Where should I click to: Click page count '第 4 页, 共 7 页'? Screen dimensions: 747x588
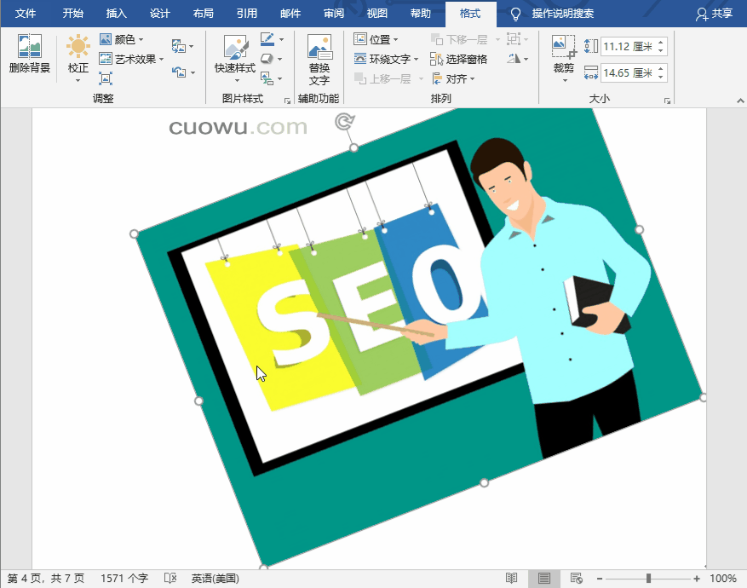click(x=46, y=579)
